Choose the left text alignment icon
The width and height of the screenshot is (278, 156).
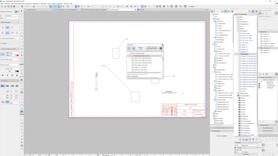pos(3,86)
